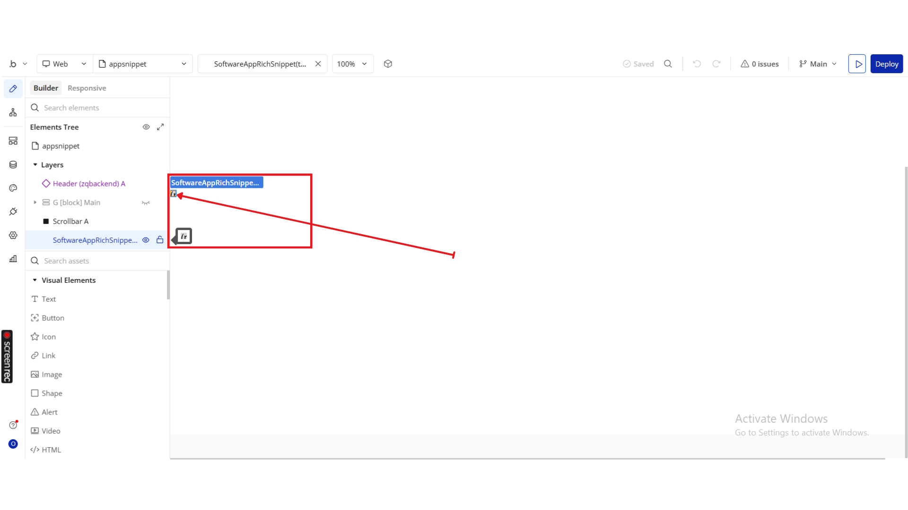The image size is (908, 510).
Task: Click the preview play button
Action: coord(856,64)
